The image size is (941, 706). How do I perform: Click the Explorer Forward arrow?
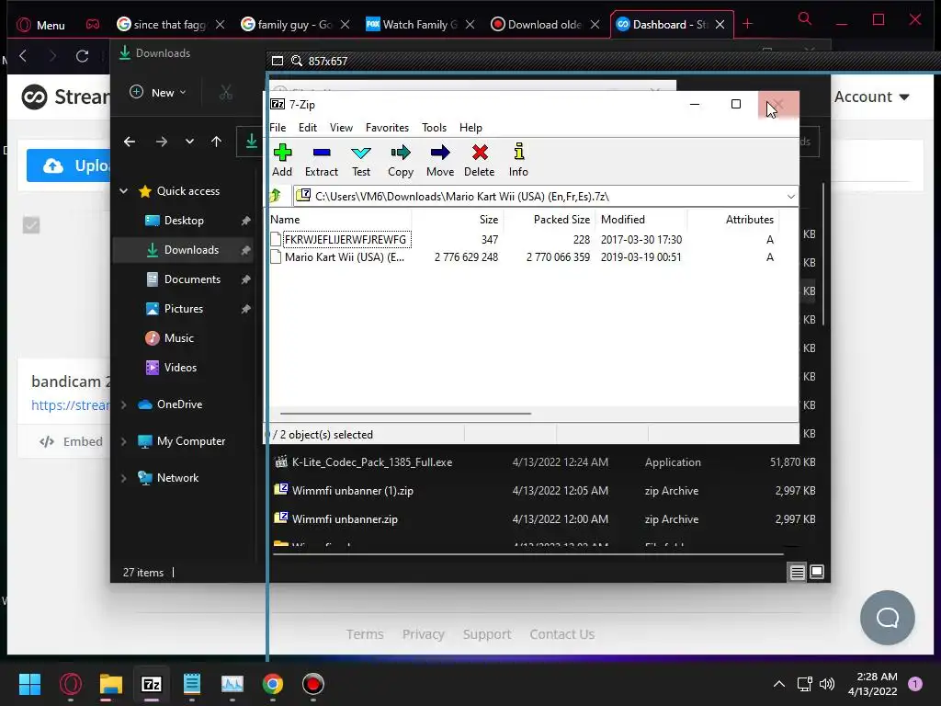tap(162, 142)
